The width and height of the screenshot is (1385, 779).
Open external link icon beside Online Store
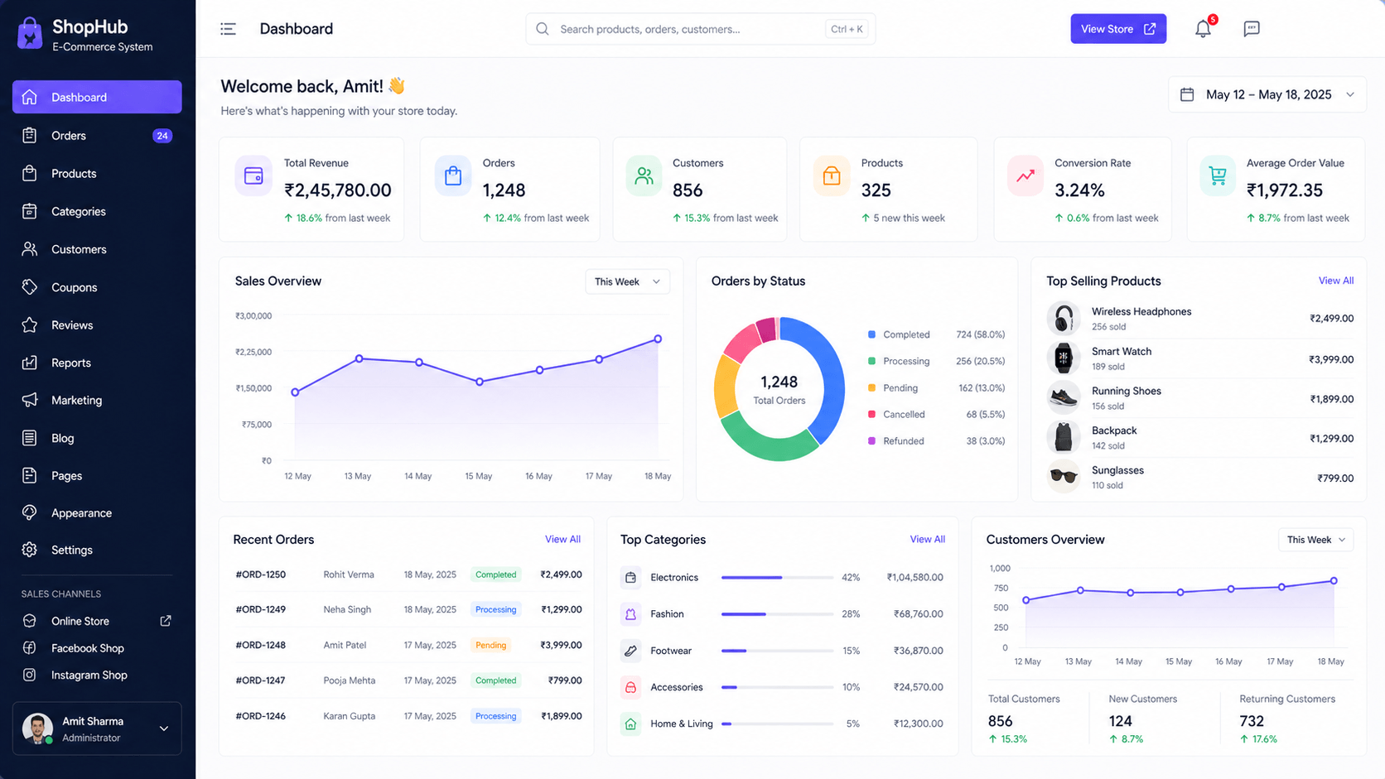coord(166,621)
